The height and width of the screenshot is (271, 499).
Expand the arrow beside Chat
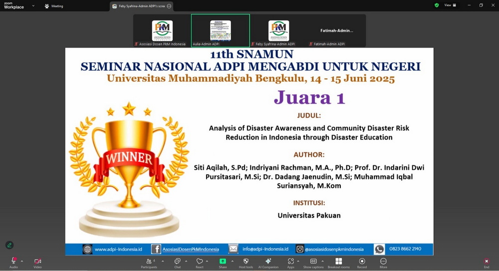[x=186, y=261]
